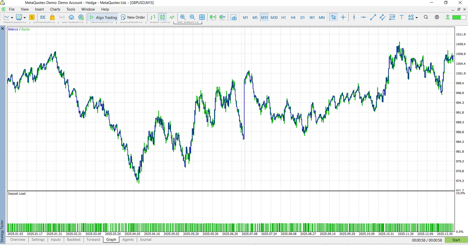468x245 pixels.
Task: Select the text label tool
Action: point(401,17)
